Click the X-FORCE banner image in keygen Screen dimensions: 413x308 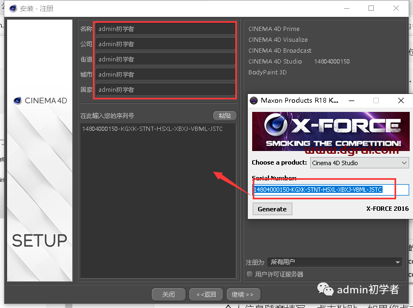pyautogui.click(x=331, y=131)
